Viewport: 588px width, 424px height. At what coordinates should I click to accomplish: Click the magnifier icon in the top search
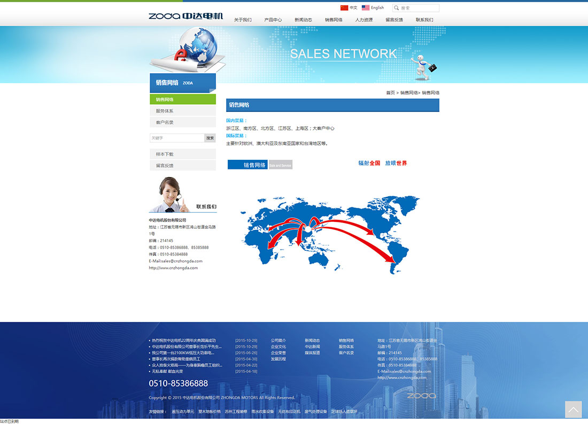click(396, 8)
